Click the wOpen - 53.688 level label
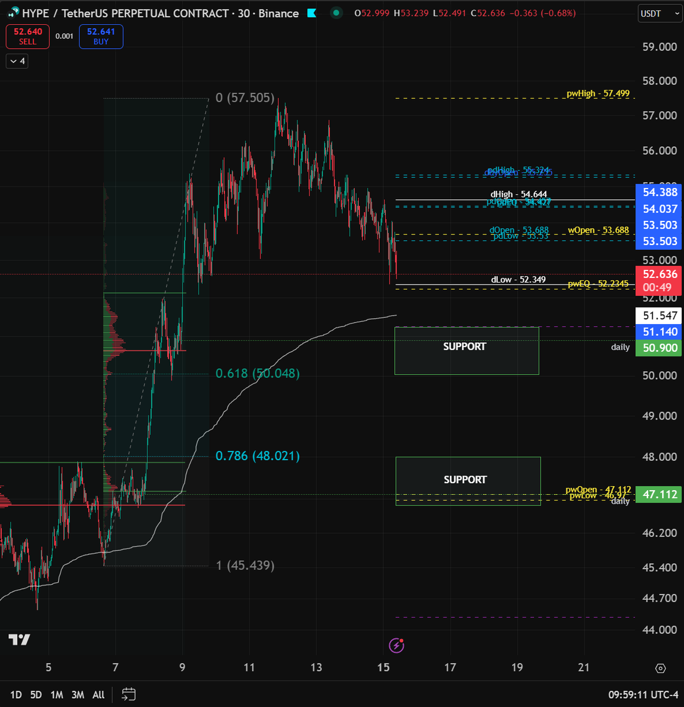 click(598, 230)
